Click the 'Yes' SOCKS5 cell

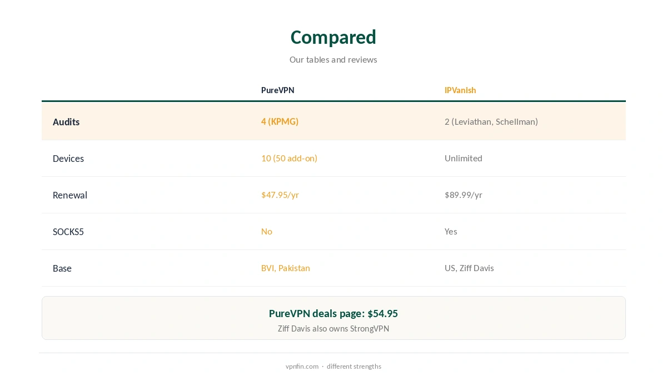(451, 231)
